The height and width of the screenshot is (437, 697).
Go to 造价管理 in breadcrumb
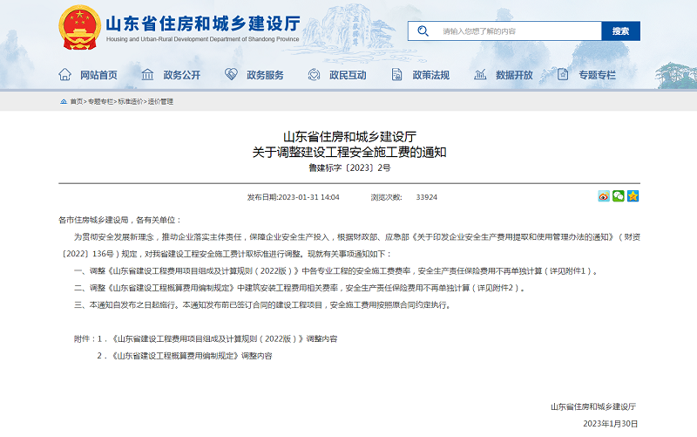[160, 101]
